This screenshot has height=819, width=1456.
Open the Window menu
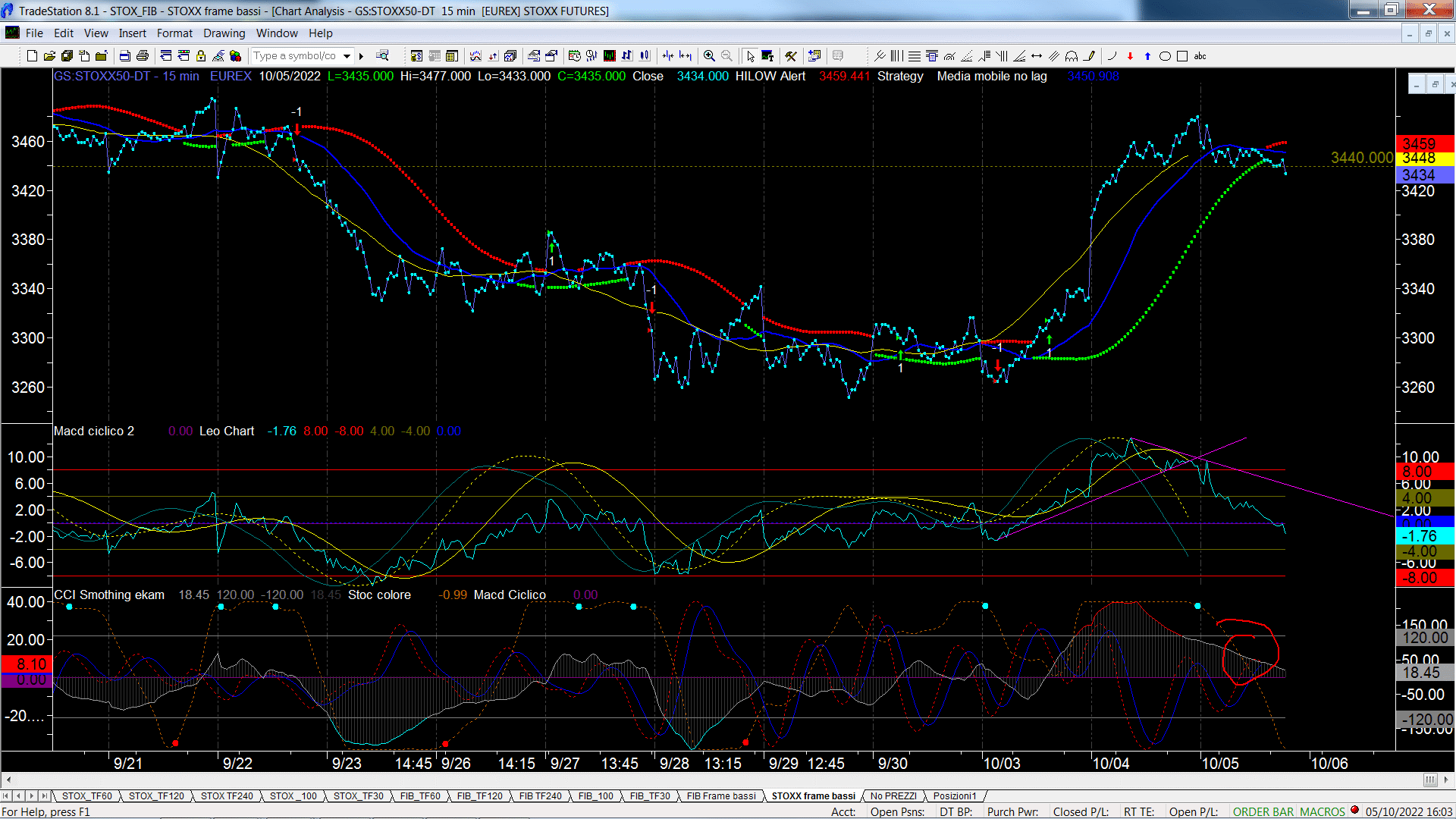point(277,33)
